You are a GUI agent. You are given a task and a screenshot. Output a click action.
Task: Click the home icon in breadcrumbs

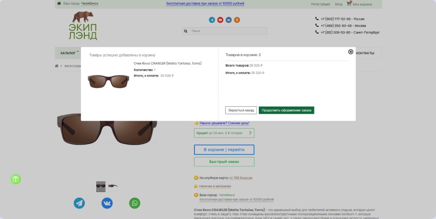57,66
